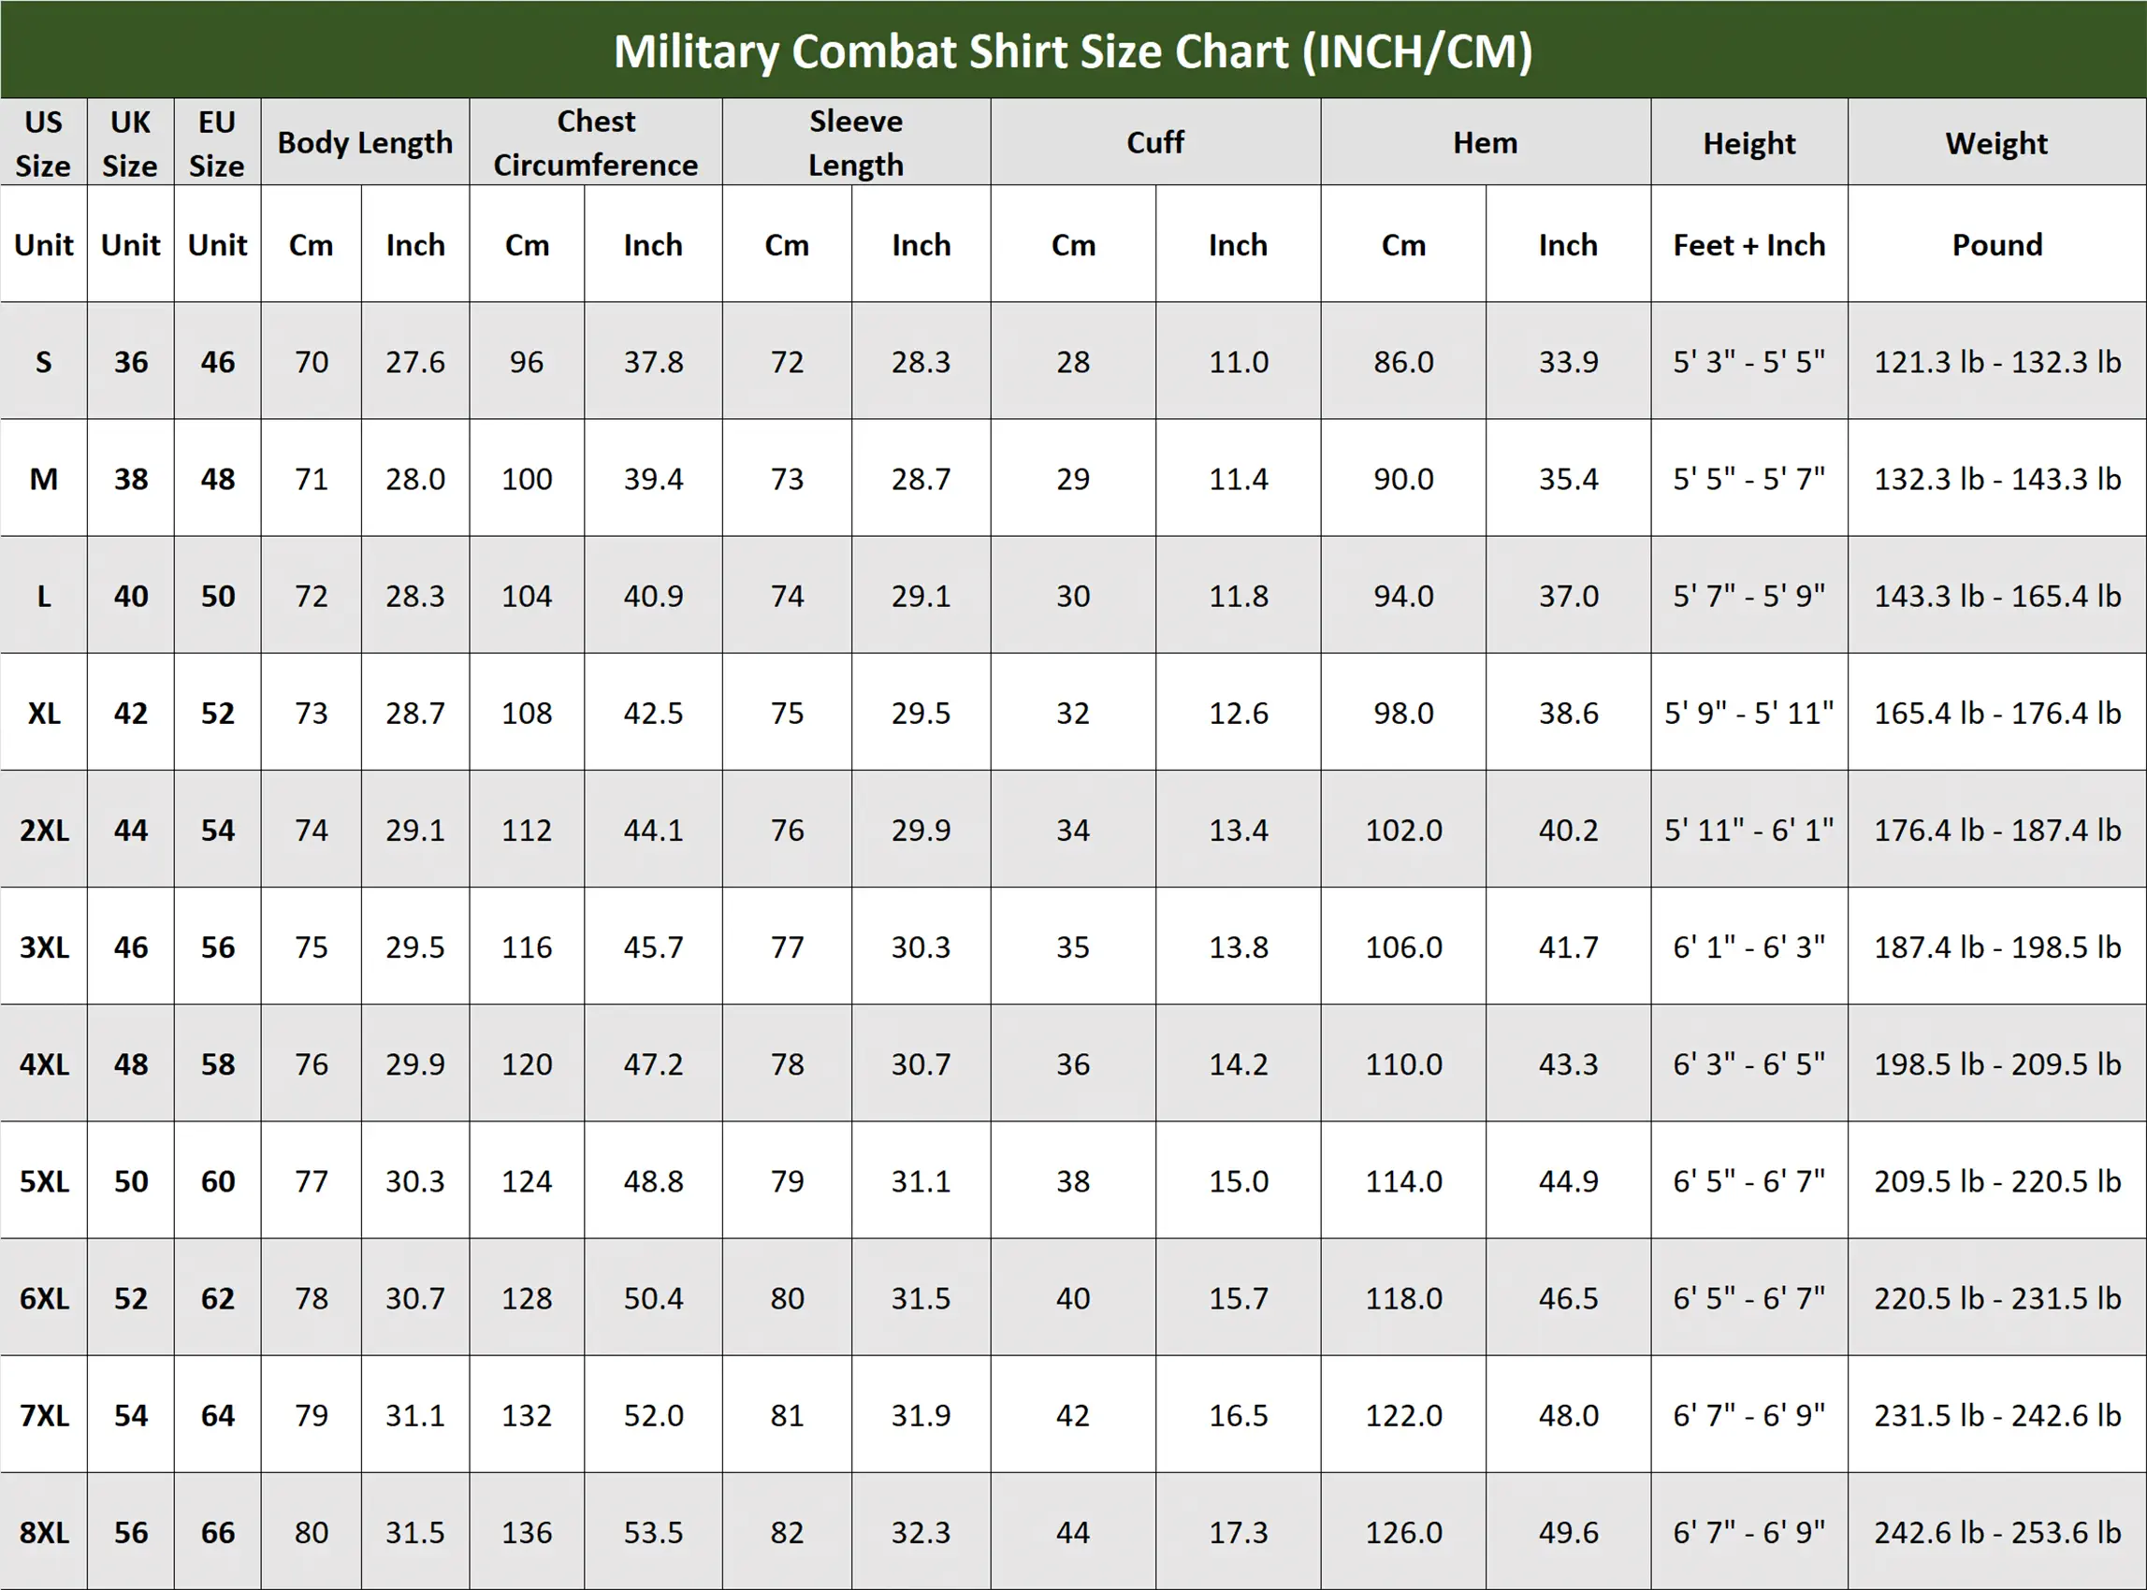Click the XL size row label
Screen dimensions: 2147x1590
(x=43, y=714)
